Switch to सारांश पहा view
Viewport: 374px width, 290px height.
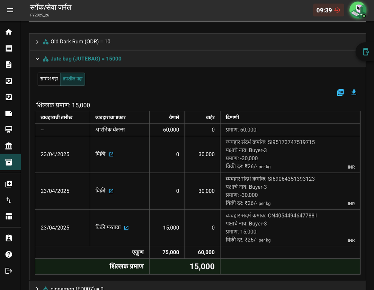tap(49, 79)
